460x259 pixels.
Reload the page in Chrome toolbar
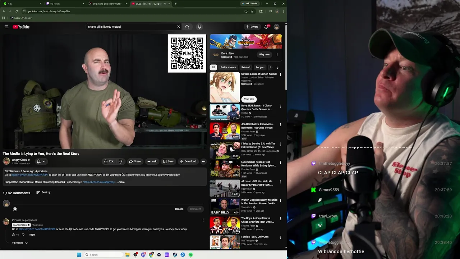[x=17, y=11]
